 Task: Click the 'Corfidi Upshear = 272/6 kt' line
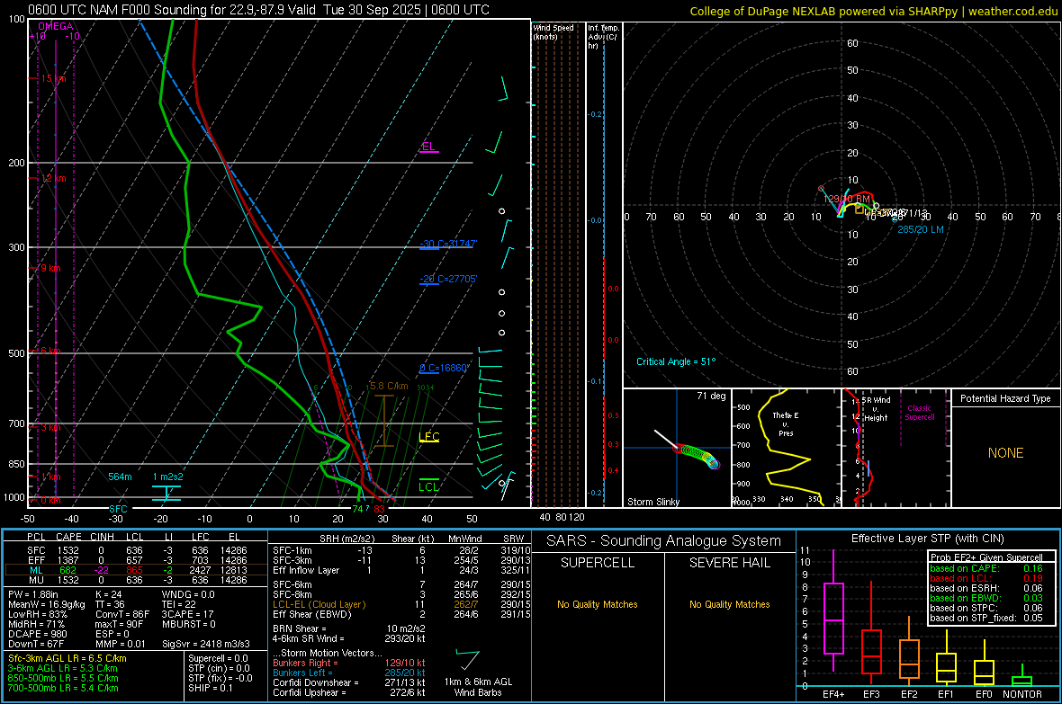click(x=349, y=692)
